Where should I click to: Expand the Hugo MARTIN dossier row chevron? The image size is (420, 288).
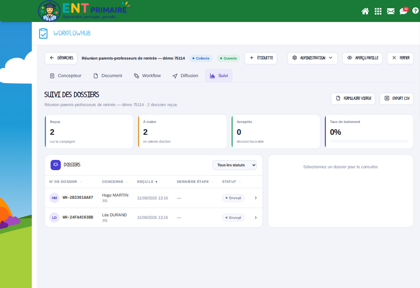(256, 198)
